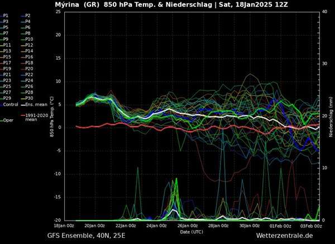Click the 18Jan 00z date tick label
Viewport: 335px width, 244px height.
pyautogui.click(x=64, y=226)
